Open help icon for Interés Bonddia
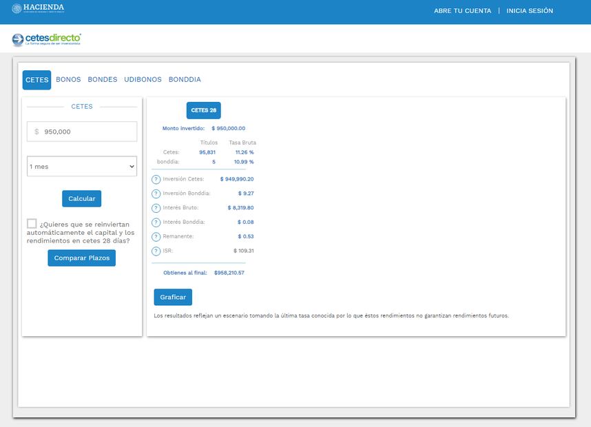The height and width of the screenshot is (427, 591). (156, 222)
